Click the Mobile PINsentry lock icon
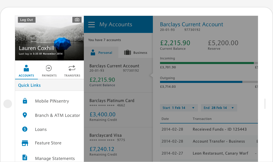273x162 pixels. (x=25, y=101)
